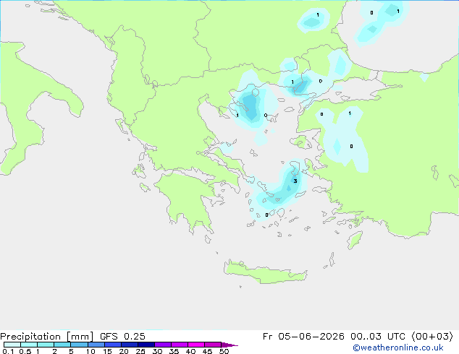
Task: Click the "Fr 05-06-2026" date text
Action: (303, 337)
